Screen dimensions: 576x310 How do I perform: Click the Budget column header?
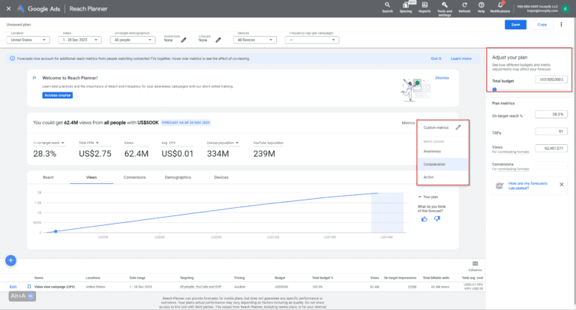coord(280,278)
